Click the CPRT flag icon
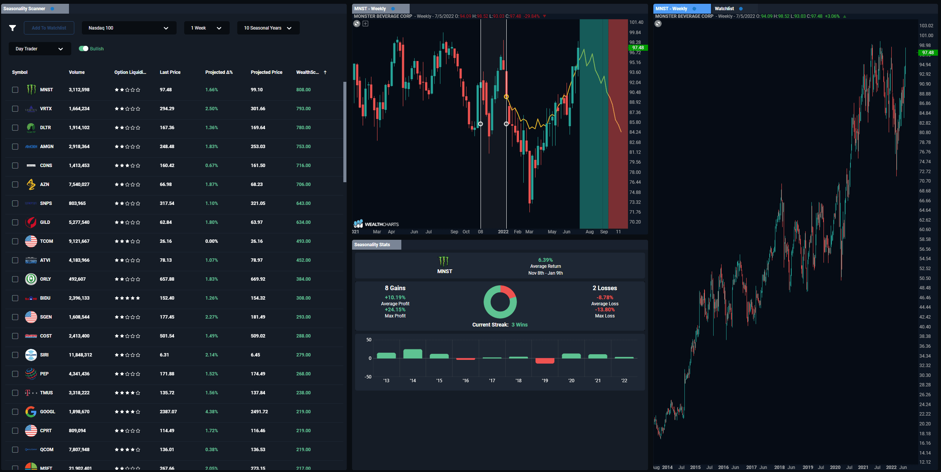 (31, 431)
